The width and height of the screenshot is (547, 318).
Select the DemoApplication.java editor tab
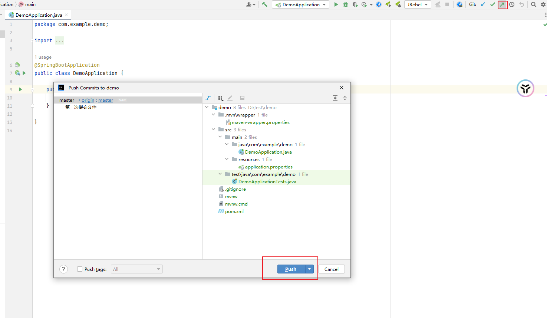(x=39, y=15)
